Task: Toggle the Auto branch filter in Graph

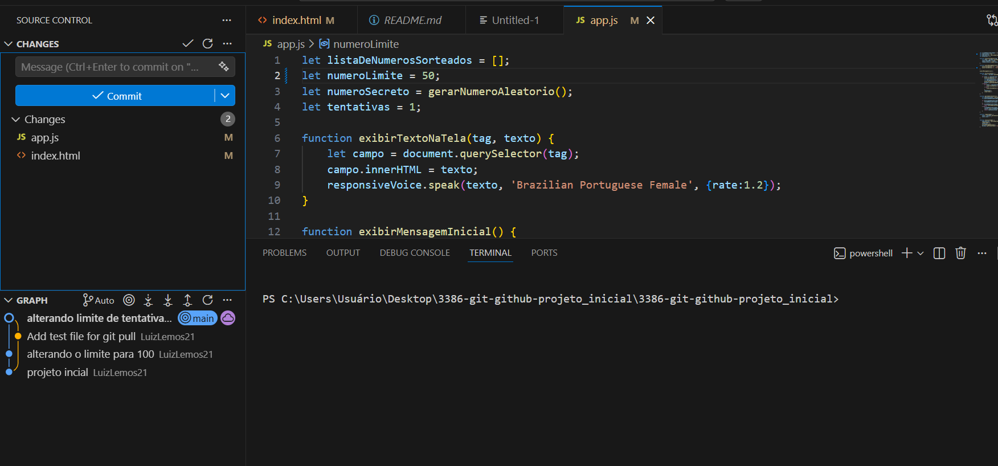Action: coord(99,300)
